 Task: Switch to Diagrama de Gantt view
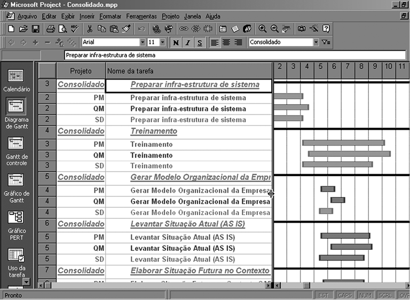(16, 113)
